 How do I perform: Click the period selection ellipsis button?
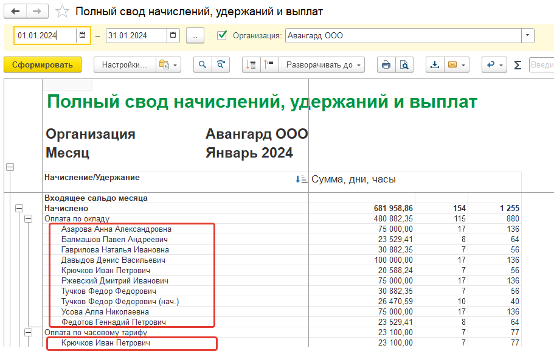pos(195,35)
